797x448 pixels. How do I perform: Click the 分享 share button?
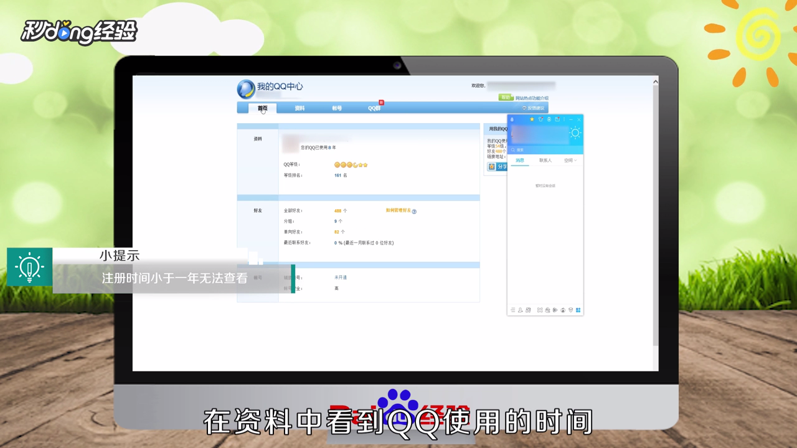[497, 167]
